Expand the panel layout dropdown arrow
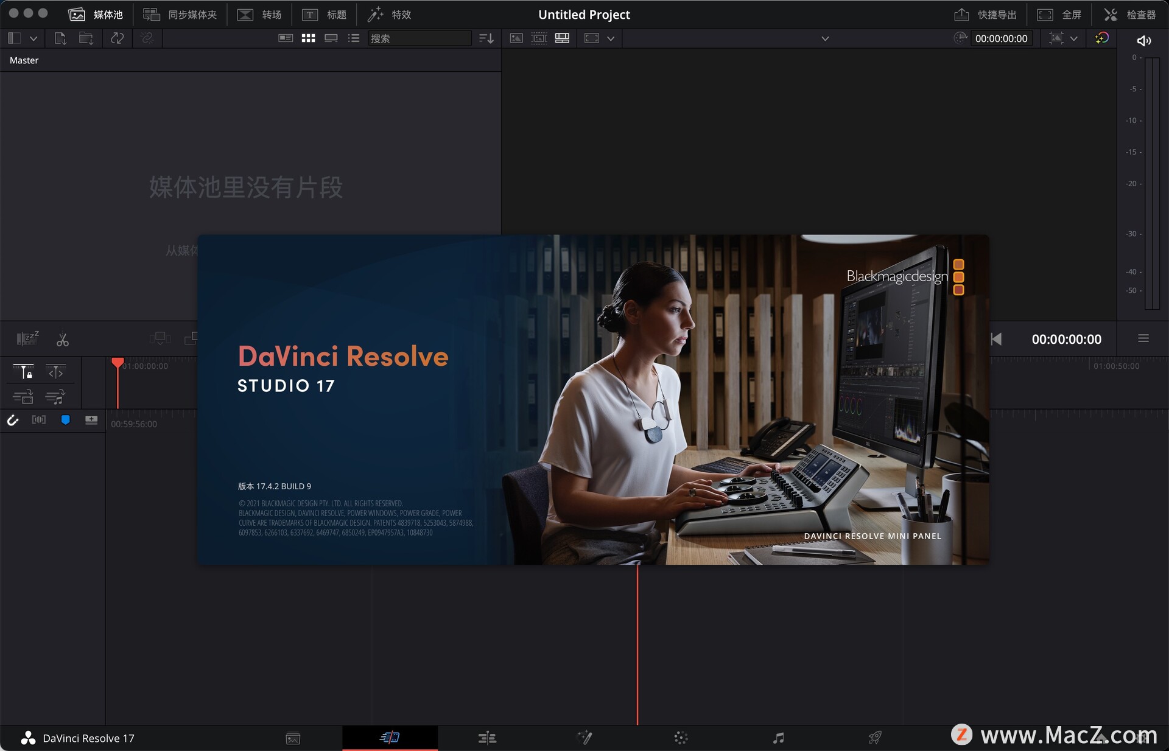Viewport: 1169px width, 751px height. pos(33,38)
